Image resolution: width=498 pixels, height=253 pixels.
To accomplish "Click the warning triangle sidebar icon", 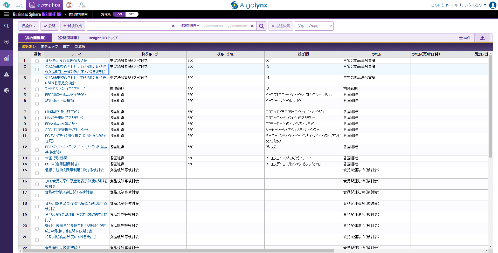I will [6, 74].
